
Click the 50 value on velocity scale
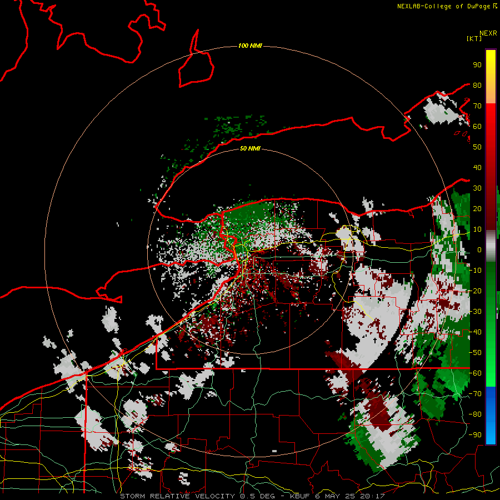click(477, 147)
